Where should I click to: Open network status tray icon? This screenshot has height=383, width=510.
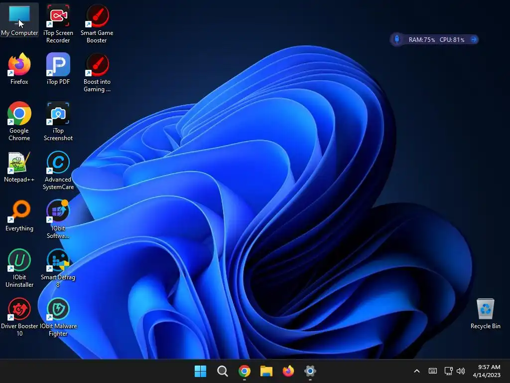pos(449,371)
